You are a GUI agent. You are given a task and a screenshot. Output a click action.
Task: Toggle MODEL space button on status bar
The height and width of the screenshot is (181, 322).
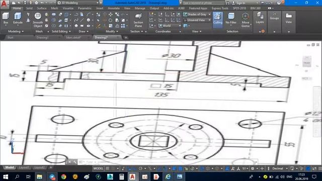click(x=98, y=168)
